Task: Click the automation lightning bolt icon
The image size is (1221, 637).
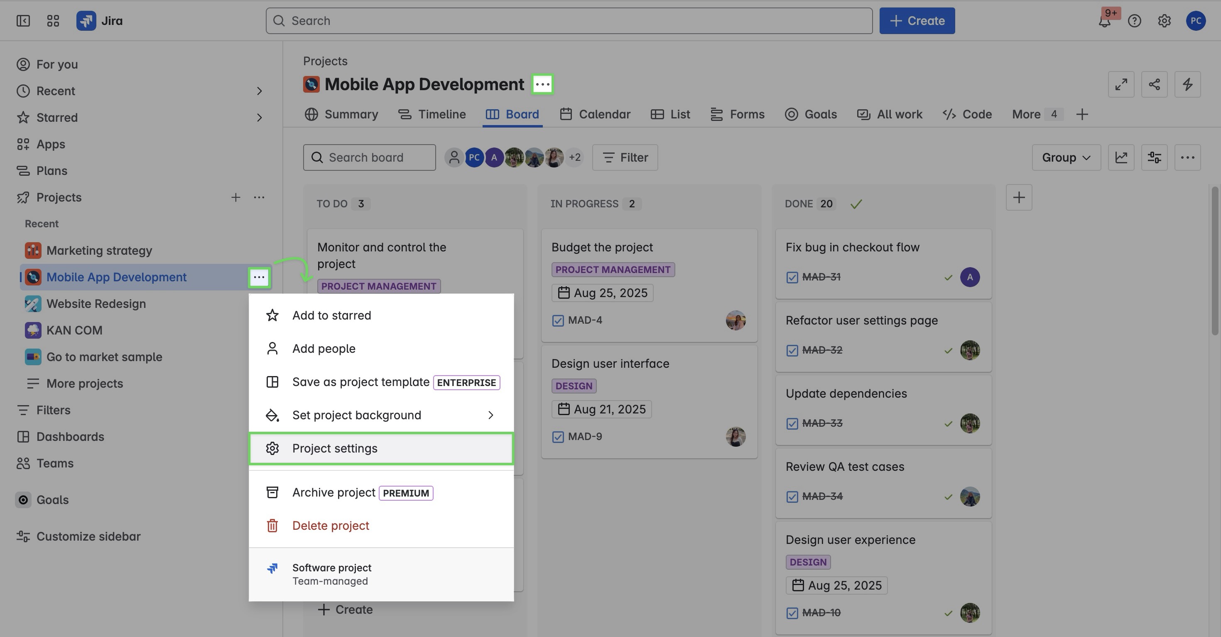Action: [1187, 84]
